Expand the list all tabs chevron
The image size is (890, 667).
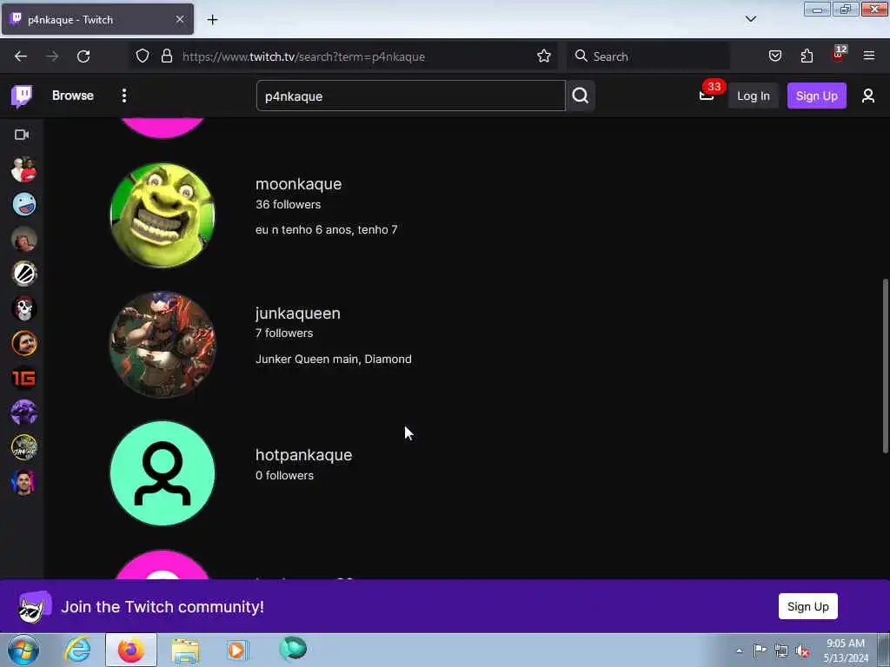tap(750, 19)
